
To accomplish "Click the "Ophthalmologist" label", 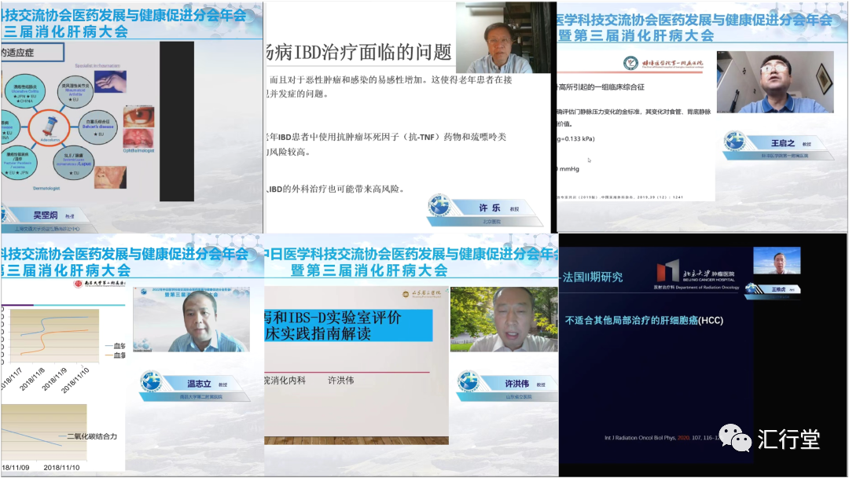I will click(138, 150).
